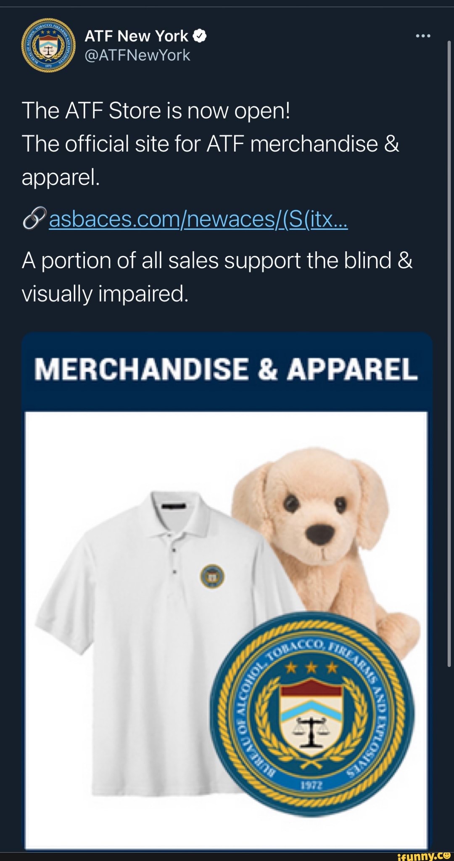The width and height of the screenshot is (454, 861).
Task: Click the vertical scrollbar on the right edge
Action: [449, 353]
